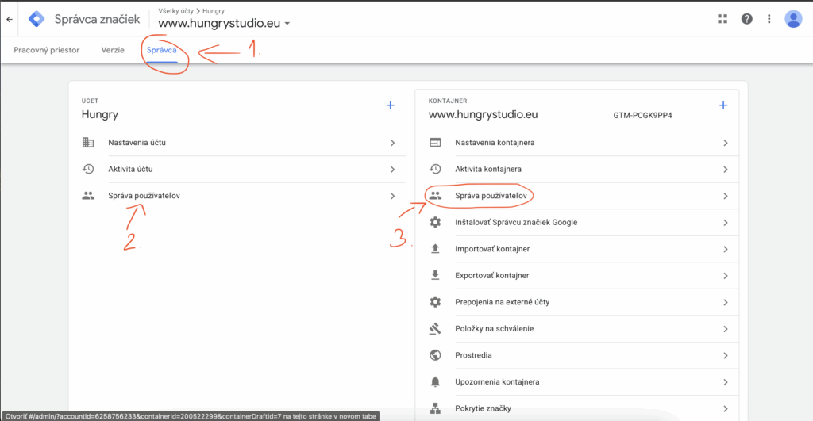Screen dimensions: 813x421
Task: Click the bell icon beside Upozornenia kontajnera
Action: 436,382
